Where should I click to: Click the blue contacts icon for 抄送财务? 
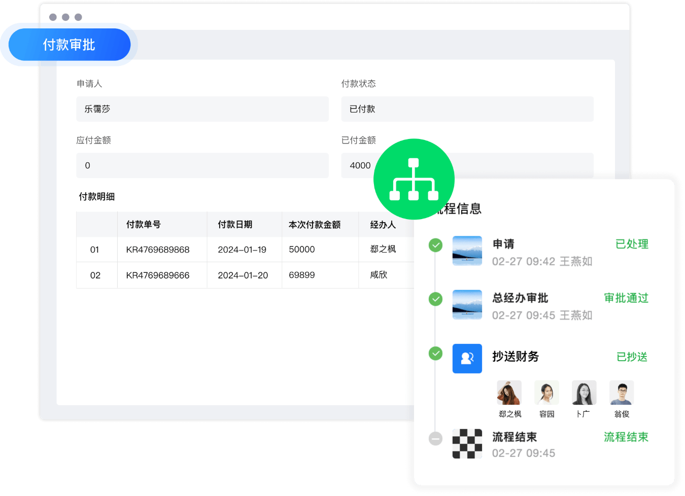click(x=467, y=359)
